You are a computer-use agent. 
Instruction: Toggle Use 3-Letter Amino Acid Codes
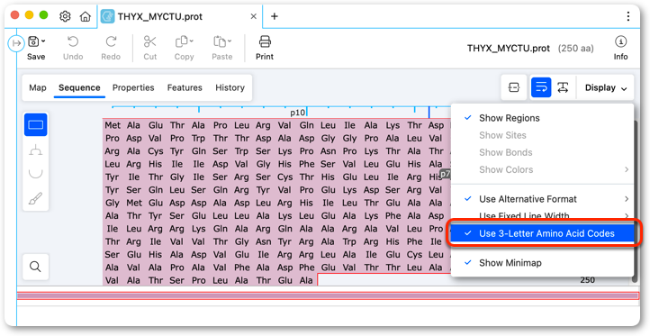pos(542,233)
